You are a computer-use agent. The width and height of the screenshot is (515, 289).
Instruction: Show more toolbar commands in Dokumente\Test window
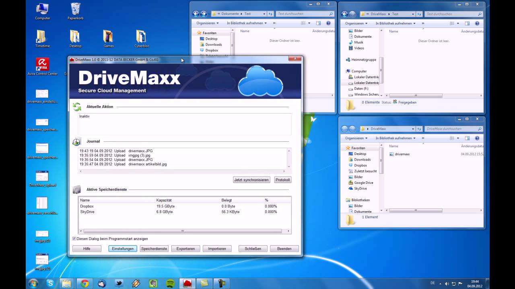click(274, 23)
